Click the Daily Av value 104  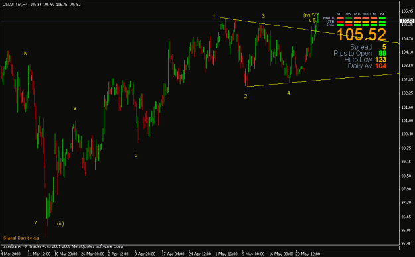click(x=380, y=66)
